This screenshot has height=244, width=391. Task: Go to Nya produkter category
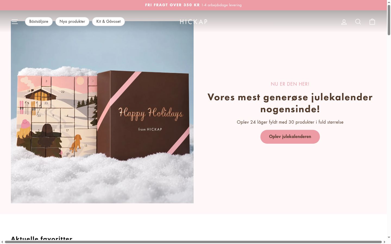(x=72, y=21)
